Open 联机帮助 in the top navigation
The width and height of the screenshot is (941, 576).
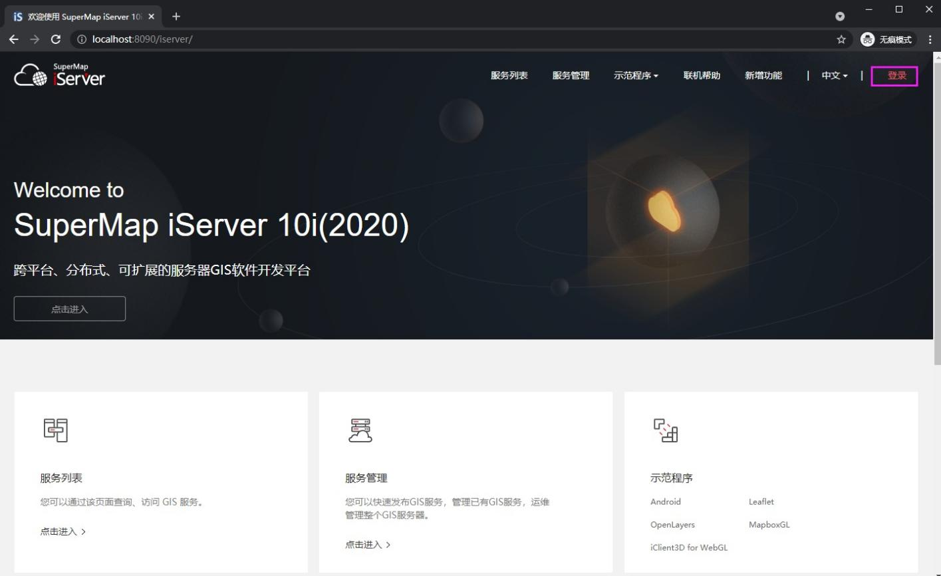coord(702,76)
